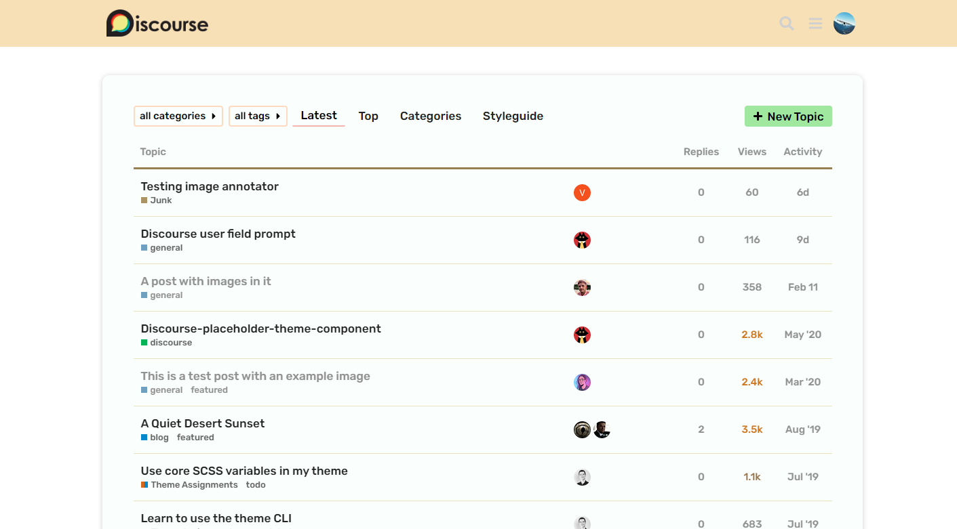957x529 pixels.
Task: Open topic A Quiet Desert Sunset
Action: pos(203,423)
